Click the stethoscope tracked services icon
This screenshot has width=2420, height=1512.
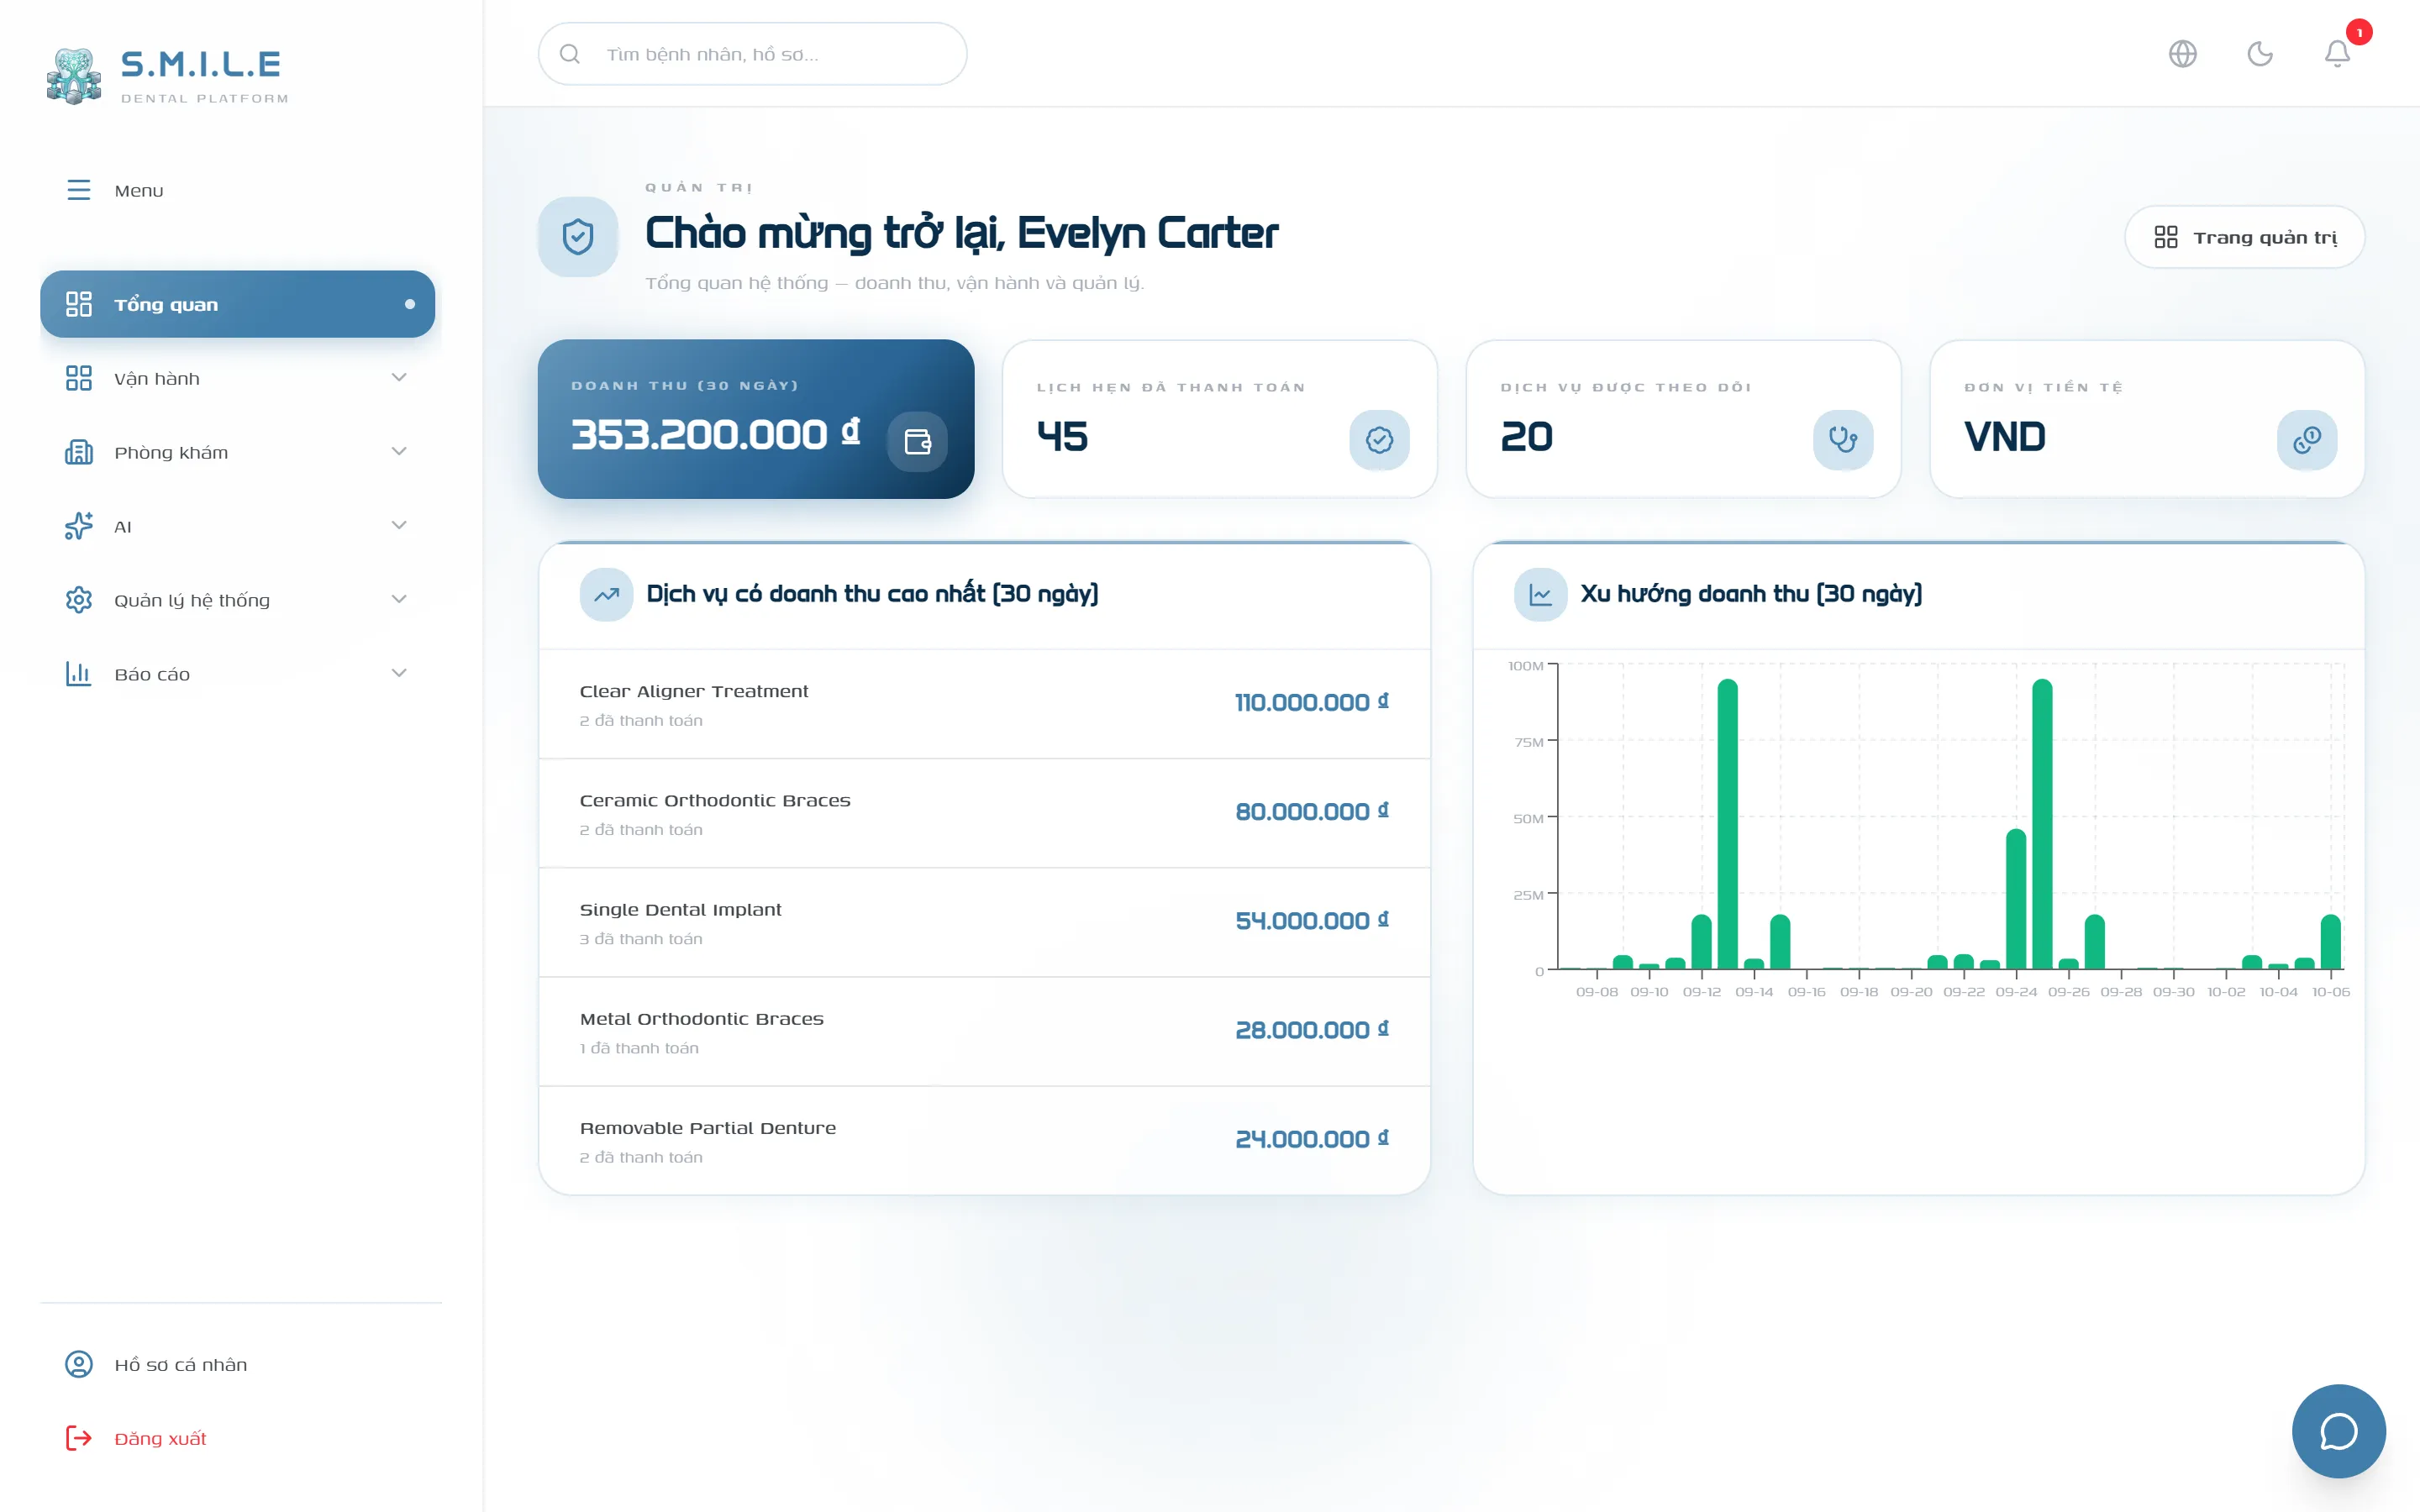[1843, 440]
